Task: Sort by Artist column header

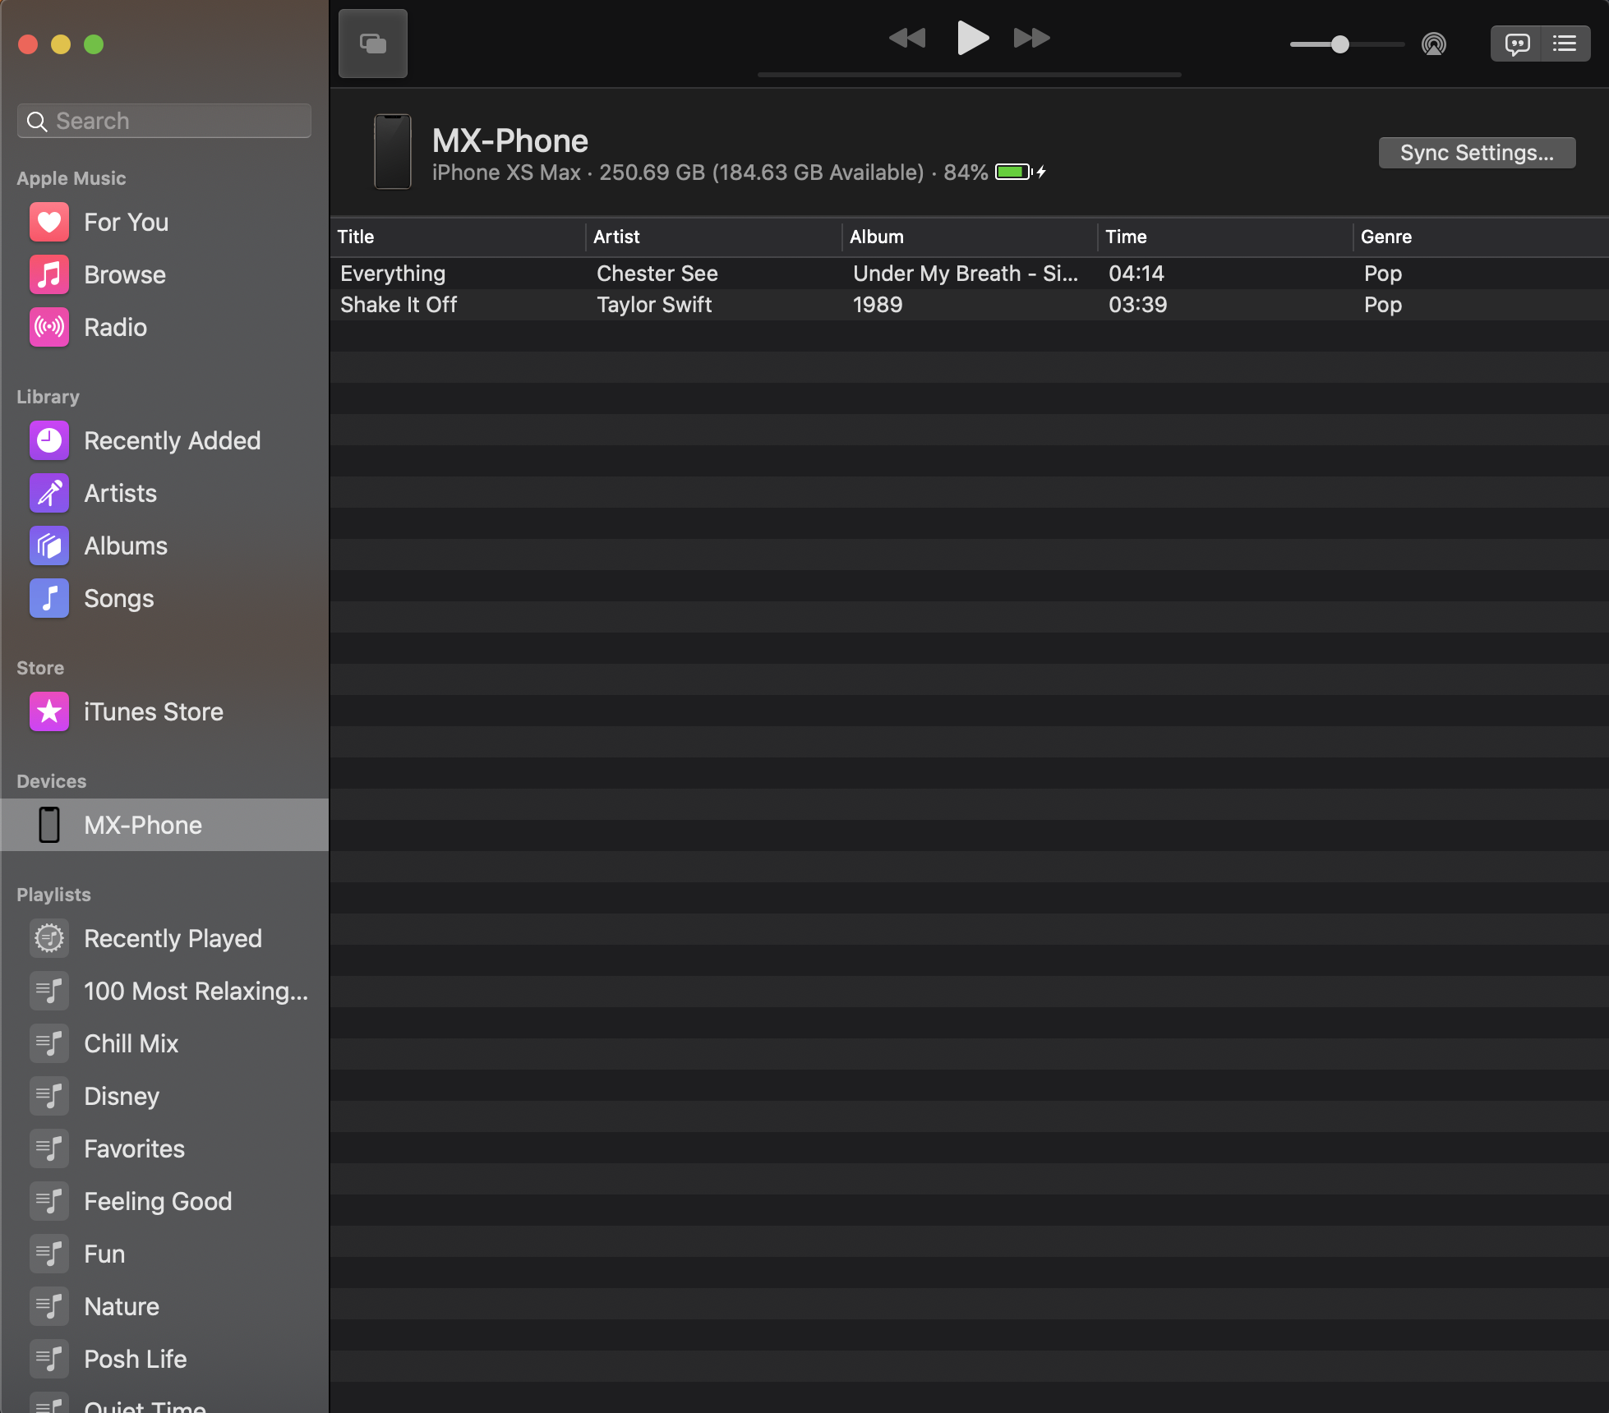Action: click(x=714, y=237)
